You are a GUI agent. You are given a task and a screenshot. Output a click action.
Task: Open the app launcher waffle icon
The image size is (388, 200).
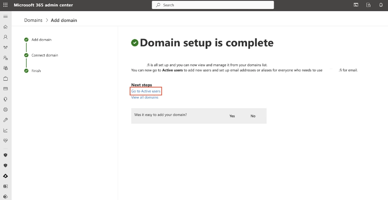click(x=6, y=5)
